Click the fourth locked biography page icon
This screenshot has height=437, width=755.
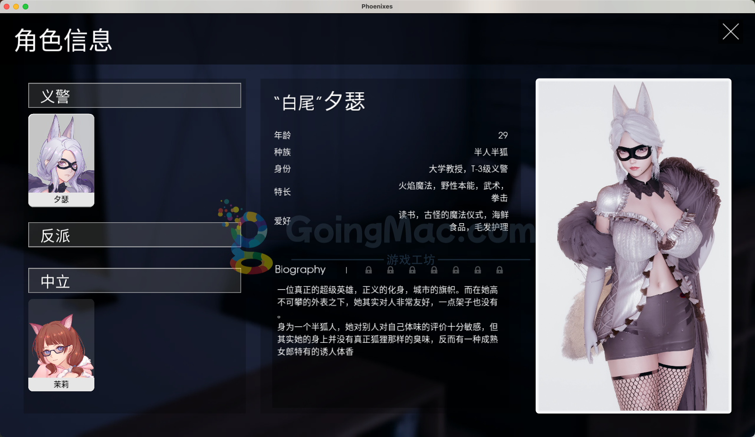(x=434, y=270)
